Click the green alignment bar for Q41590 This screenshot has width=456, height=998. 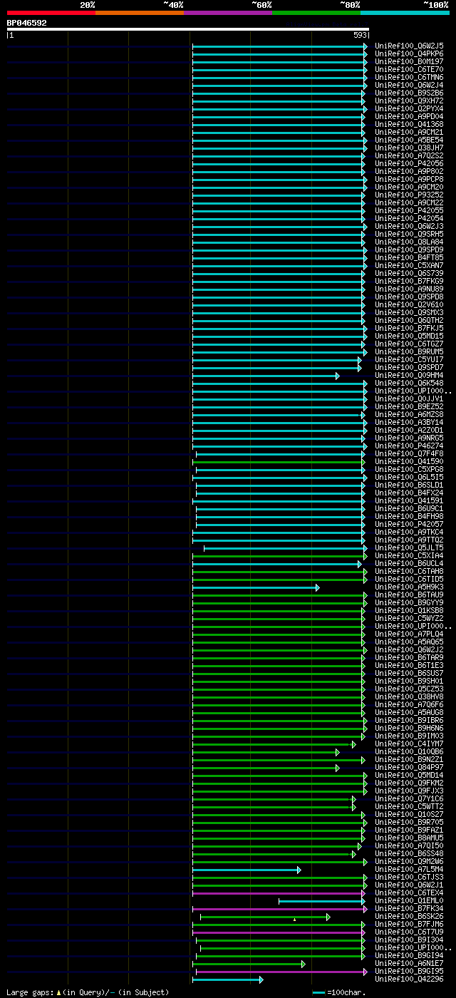pyautogui.click(x=279, y=461)
